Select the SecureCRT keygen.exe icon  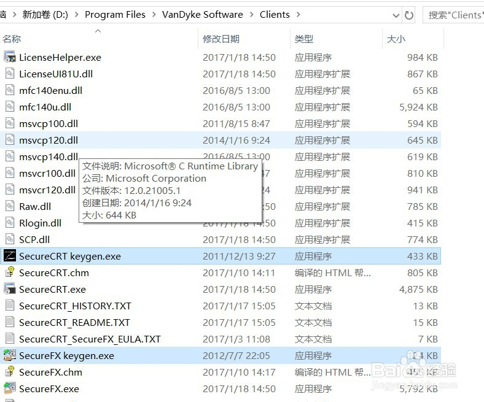tap(10, 256)
